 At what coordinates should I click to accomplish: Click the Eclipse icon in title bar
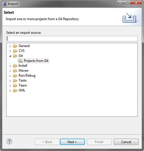[x=5, y=4]
